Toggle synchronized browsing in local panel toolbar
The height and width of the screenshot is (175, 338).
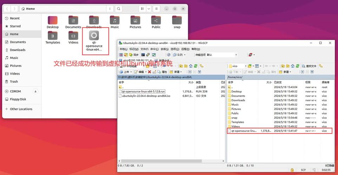[x=202, y=66]
